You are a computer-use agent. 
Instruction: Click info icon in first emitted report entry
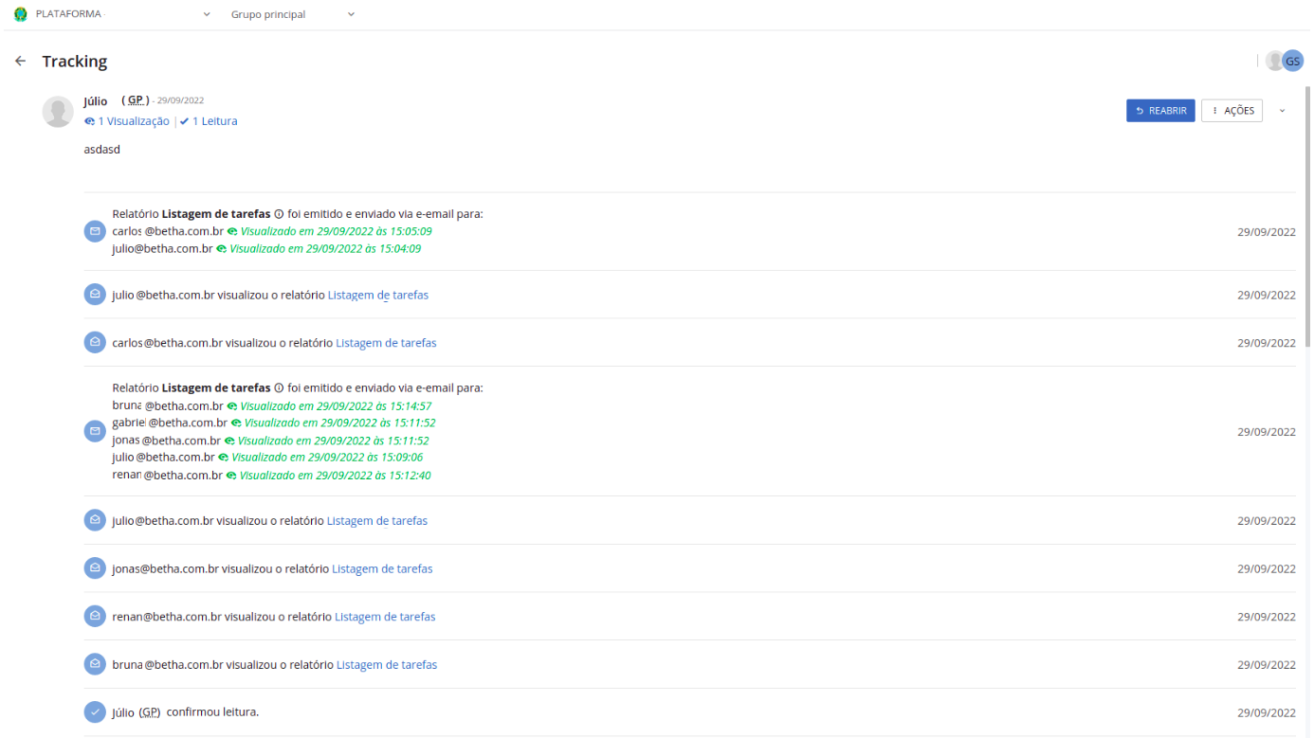pyautogui.click(x=280, y=214)
